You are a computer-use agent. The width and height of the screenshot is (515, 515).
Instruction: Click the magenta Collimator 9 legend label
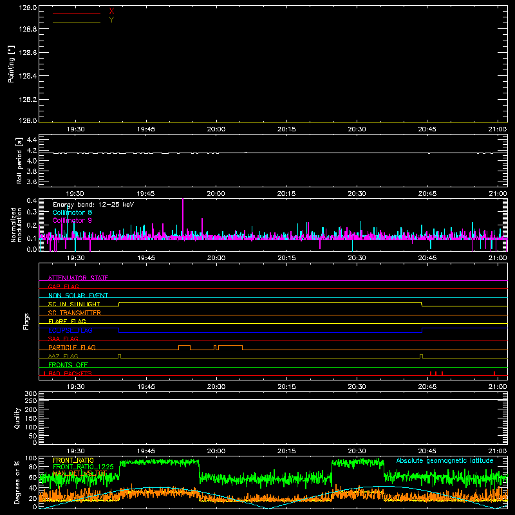click(x=72, y=220)
